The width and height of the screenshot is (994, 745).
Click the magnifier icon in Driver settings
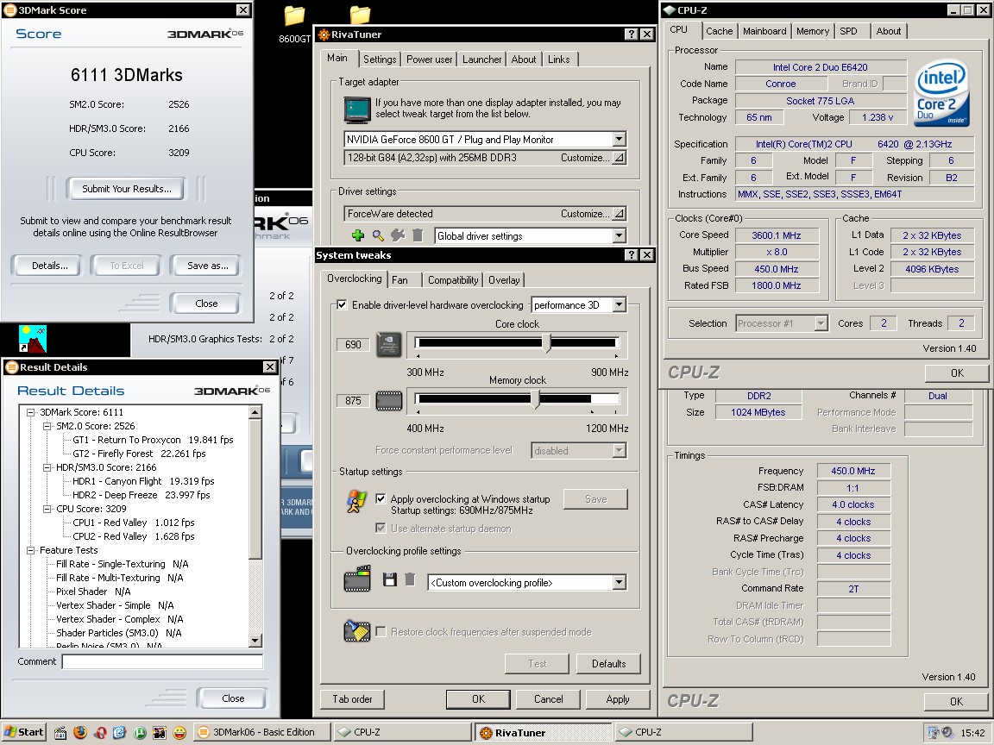(x=378, y=235)
